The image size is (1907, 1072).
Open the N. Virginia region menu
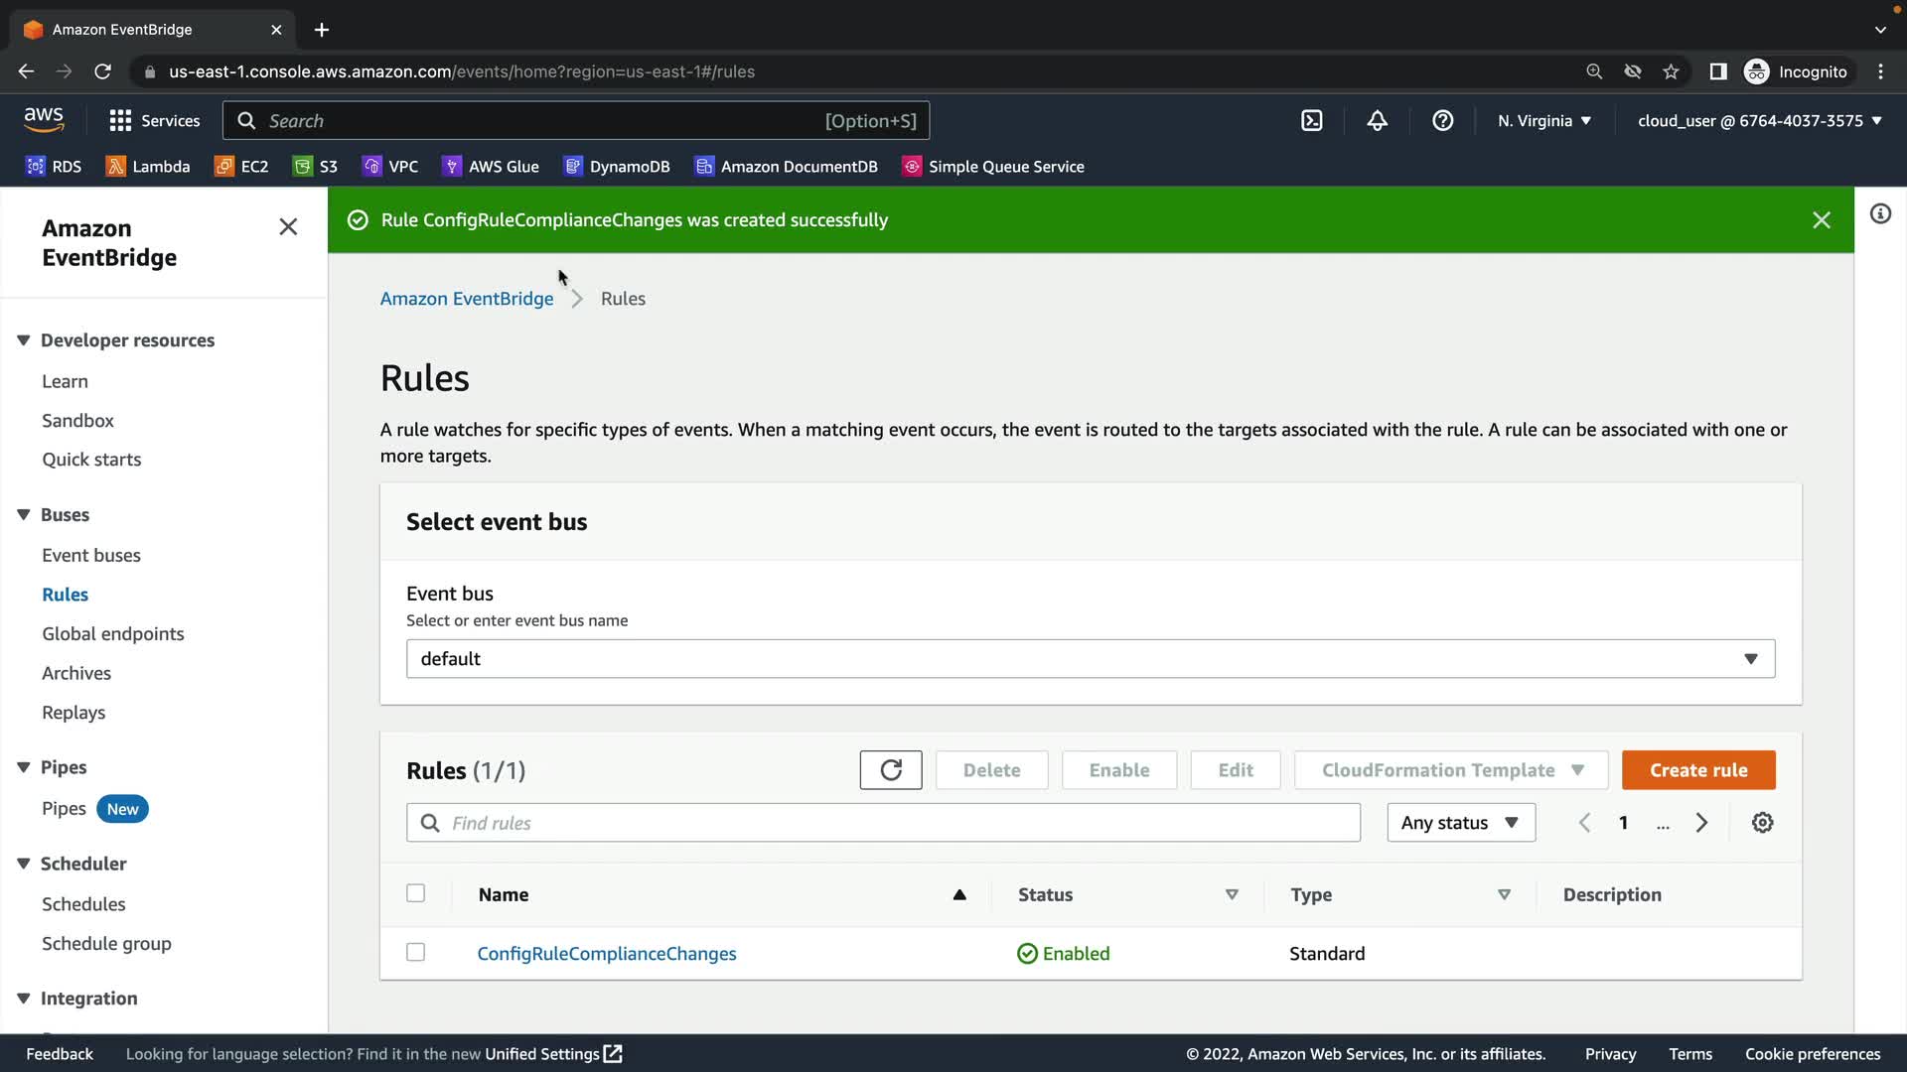[x=1543, y=120]
